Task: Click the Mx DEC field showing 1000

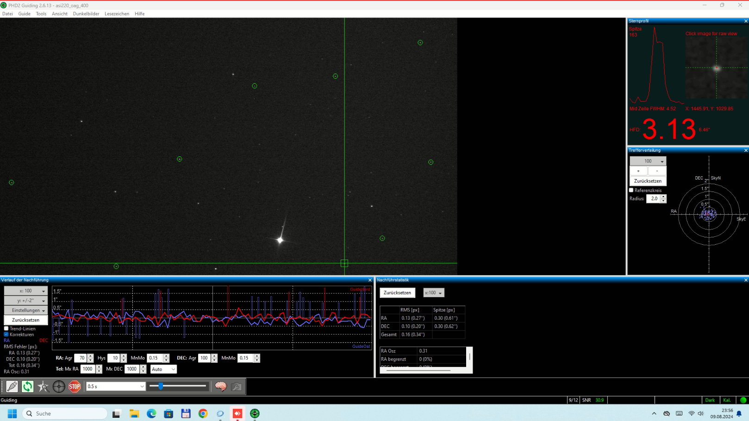Action: coord(132,369)
